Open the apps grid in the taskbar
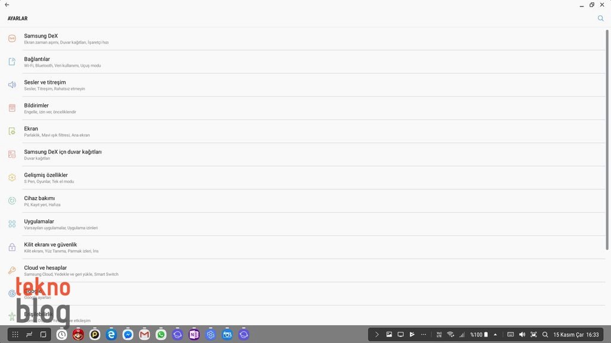 point(15,335)
